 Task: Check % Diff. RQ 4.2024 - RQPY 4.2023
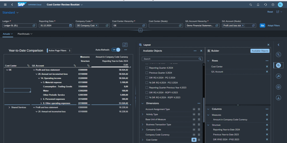[x=147, y=97]
